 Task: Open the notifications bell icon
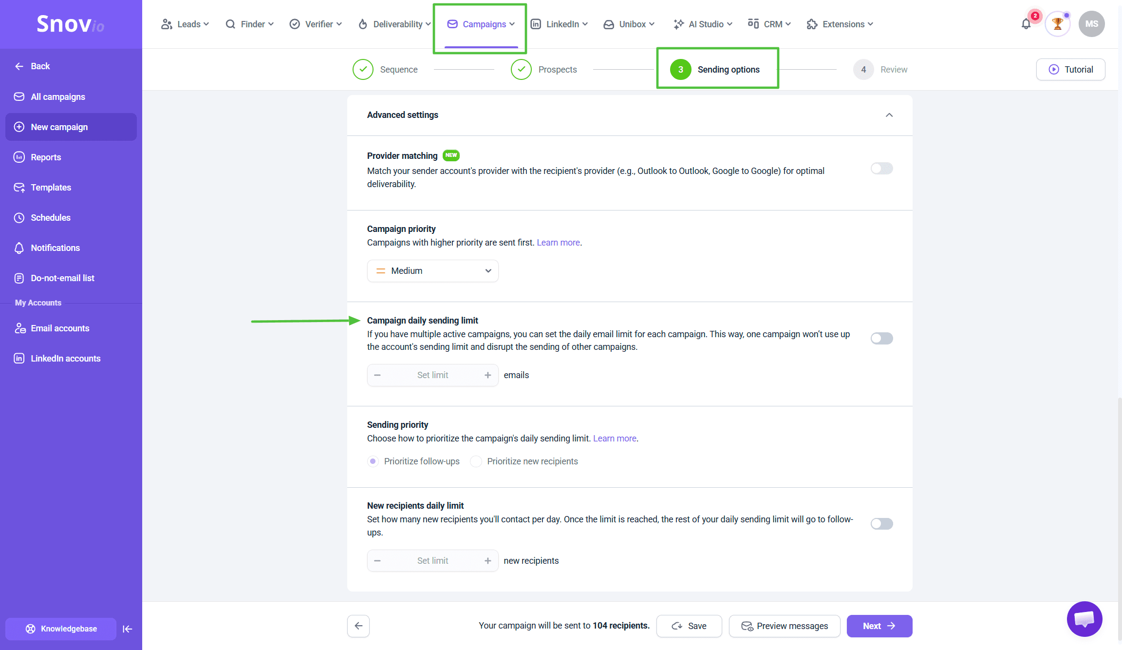(1026, 24)
